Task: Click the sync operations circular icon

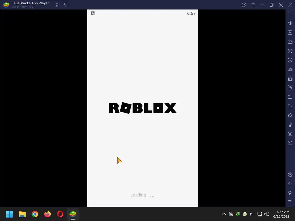Action: (290, 60)
